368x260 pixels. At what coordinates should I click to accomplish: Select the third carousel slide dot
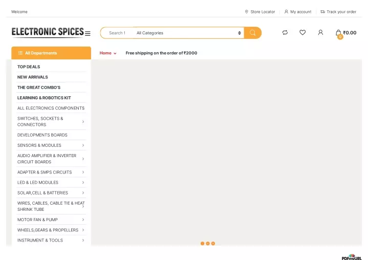pos(213,244)
